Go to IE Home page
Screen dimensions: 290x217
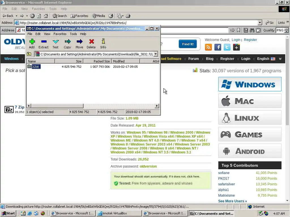tap(46, 16)
